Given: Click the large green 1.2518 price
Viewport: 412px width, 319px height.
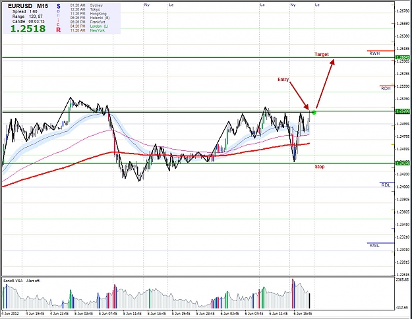Looking at the screenshot, I should coord(28,28).
